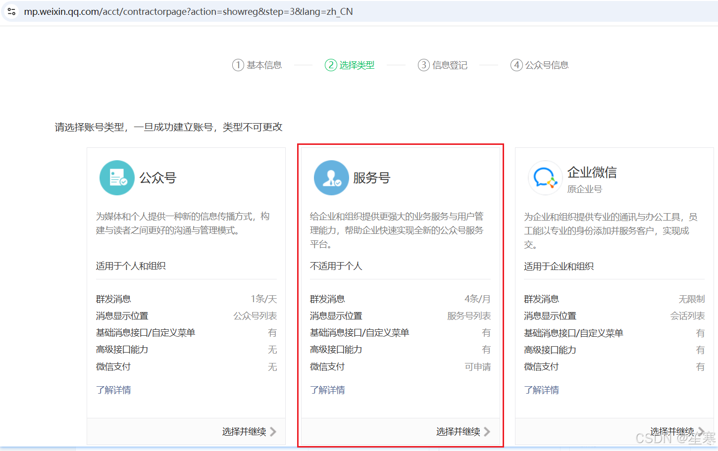Click 服务号列表 message position value
The image size is (718, 451).
(469, 316)
